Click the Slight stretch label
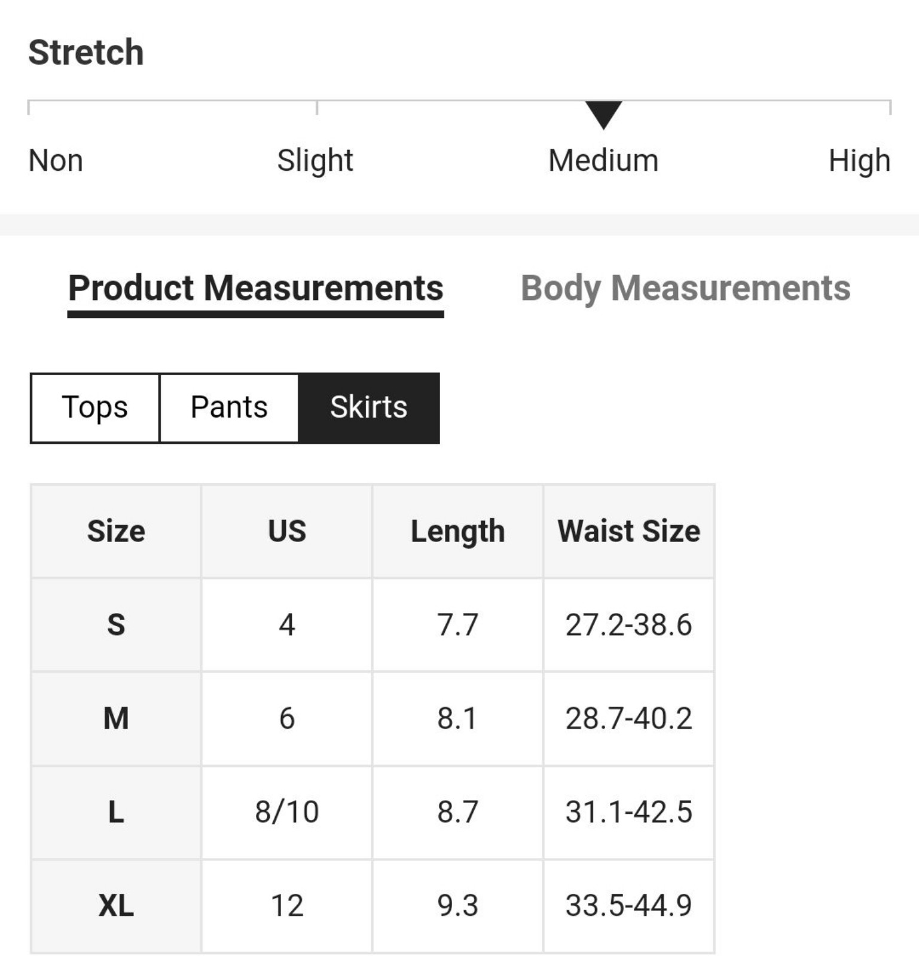919x956 pixels. pos(315,161)
